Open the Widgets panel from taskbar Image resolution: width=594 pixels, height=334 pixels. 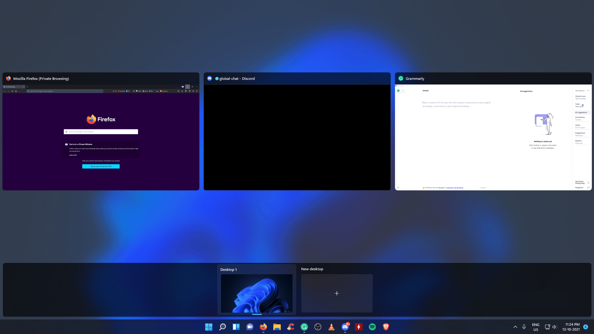[236, 327]
